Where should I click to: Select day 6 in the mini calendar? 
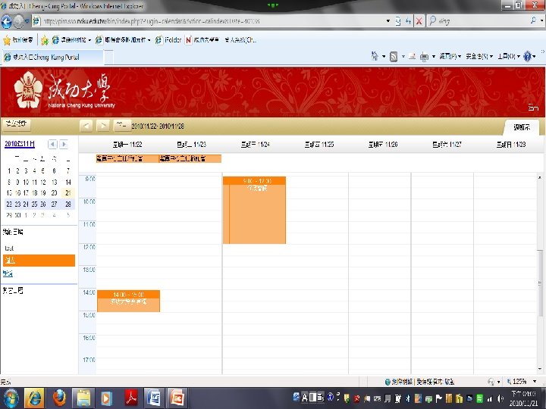(54, 170)
